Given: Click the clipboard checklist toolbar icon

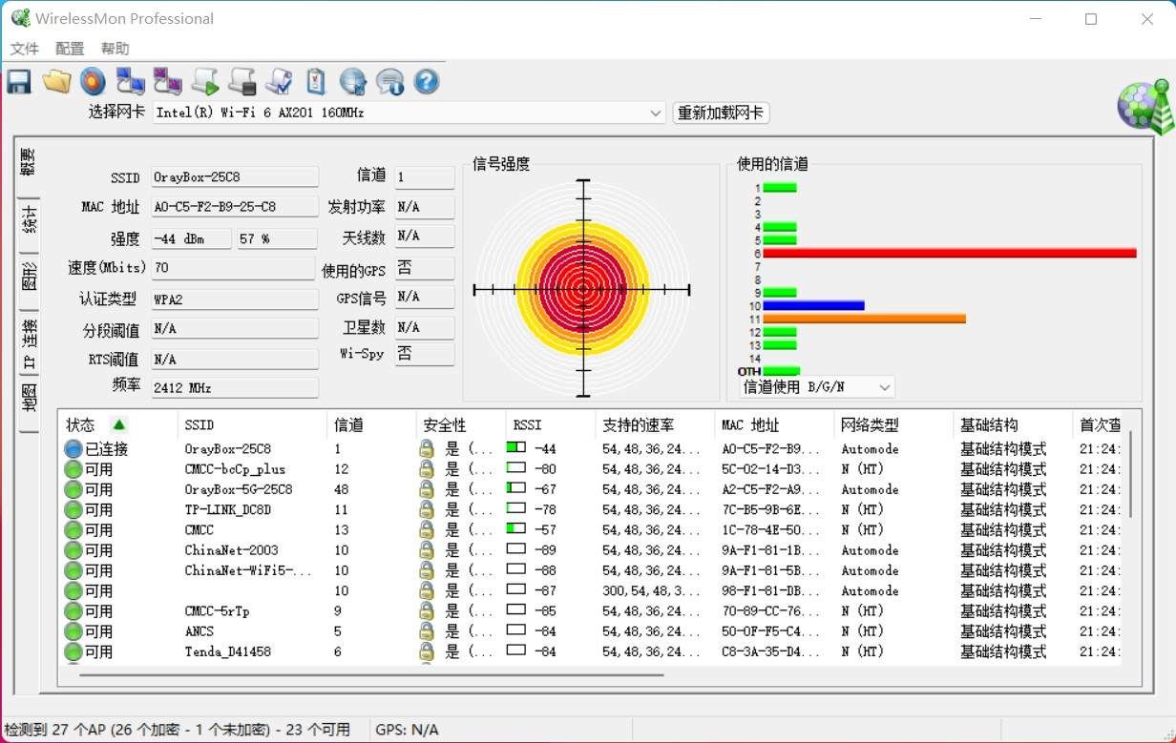Looking at the screenshot, I should click(316, 81).
